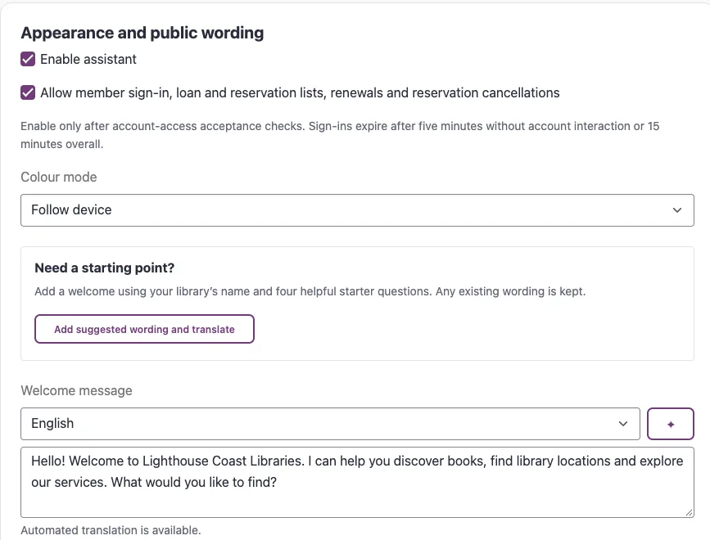Open the Colour mode 'Follow device' dropdown
710x540 pixels.
tap(357, 210)
